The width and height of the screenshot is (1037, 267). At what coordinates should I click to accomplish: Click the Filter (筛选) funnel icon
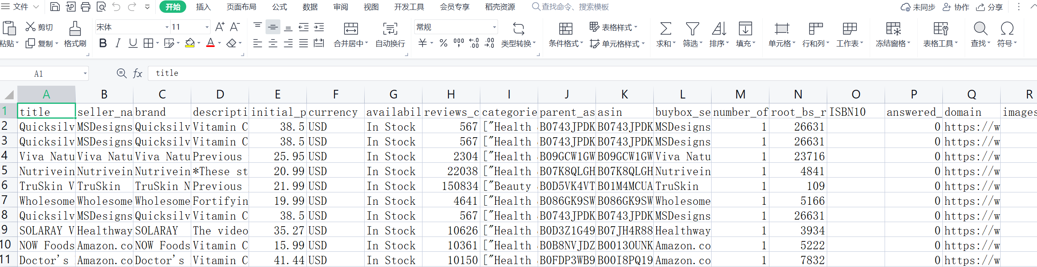click(692, 28)
